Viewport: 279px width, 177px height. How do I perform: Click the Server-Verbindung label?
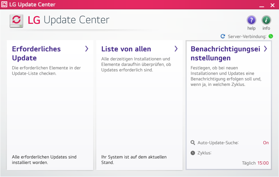247,37
